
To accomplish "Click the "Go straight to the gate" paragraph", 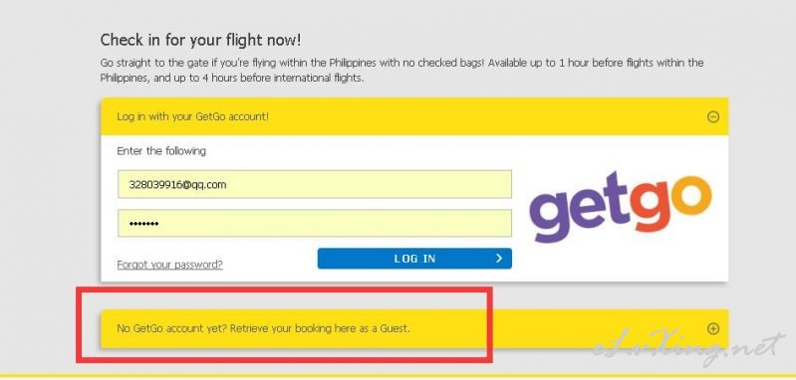I will coord(401,71).
